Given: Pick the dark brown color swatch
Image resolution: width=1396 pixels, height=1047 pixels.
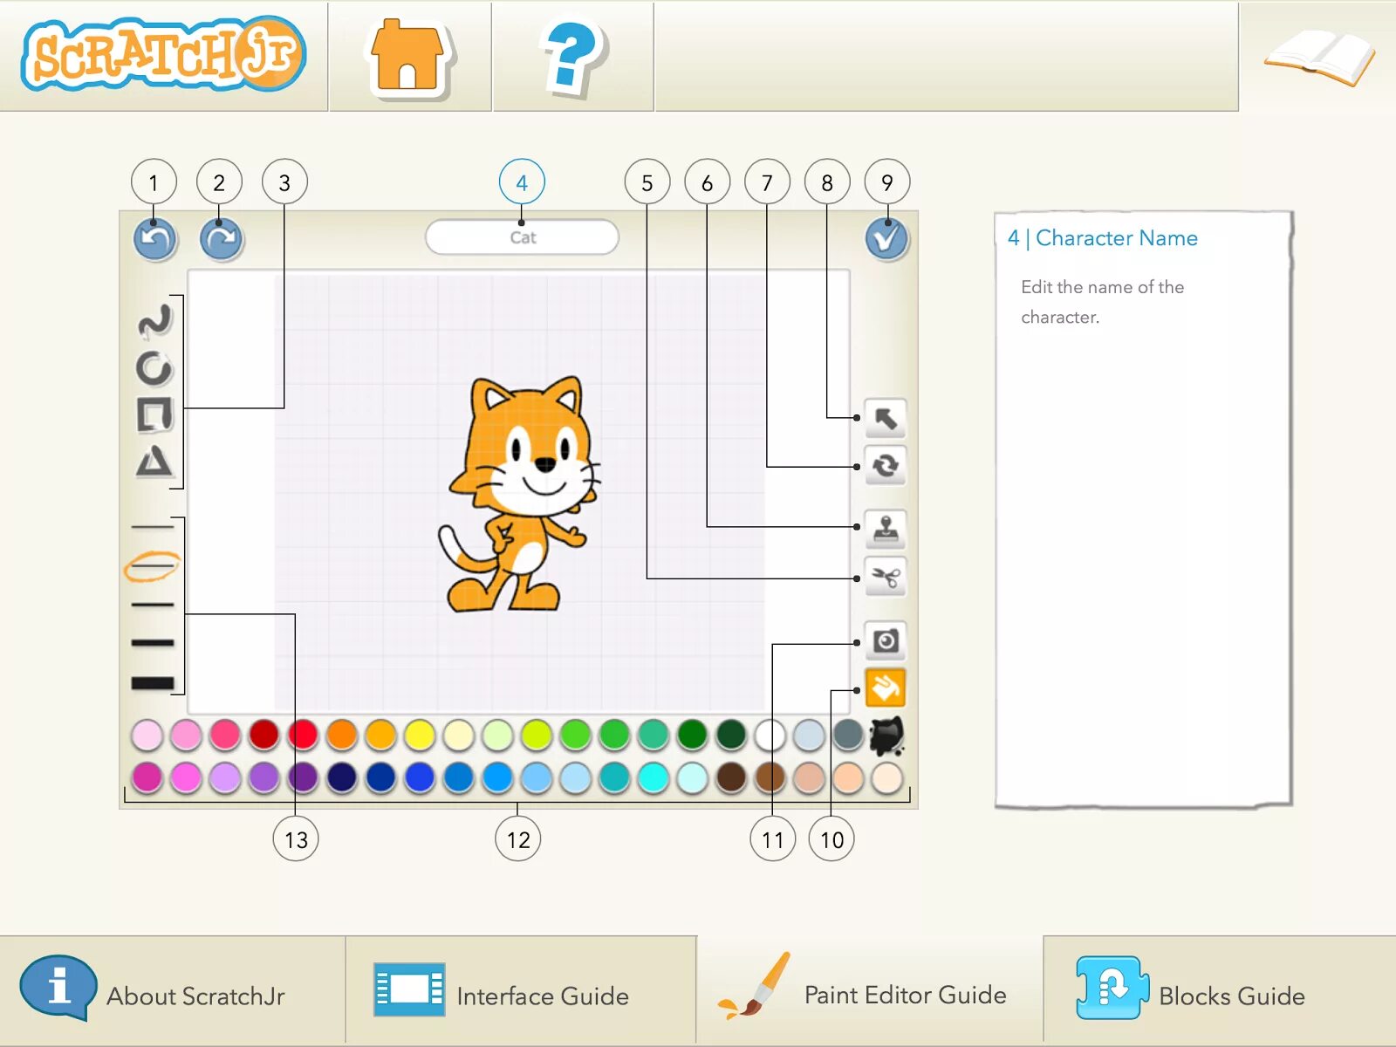Looking at the screenshot, I should [x=731, y=777].
